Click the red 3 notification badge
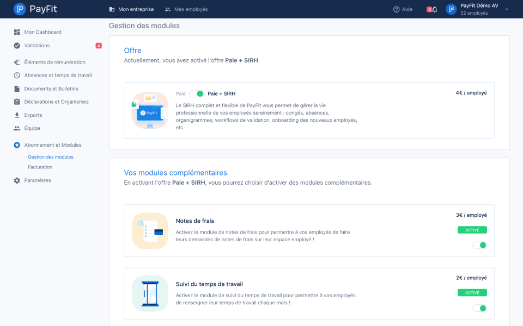This screenshot has height=326, width=523. tap(429, 9)
